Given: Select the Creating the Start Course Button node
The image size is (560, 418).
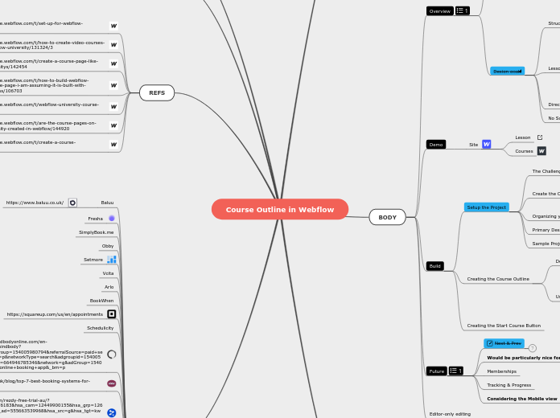Looking at the screenshot, I should [504, 326].
